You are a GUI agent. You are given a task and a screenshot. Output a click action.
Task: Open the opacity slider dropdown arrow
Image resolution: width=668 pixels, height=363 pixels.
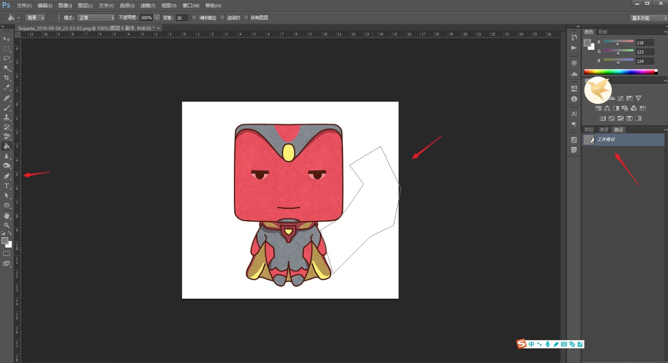(157, 18)
